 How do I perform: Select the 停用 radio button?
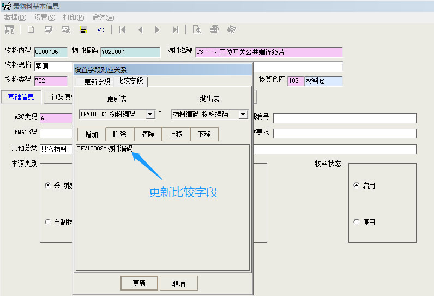(357, 222)
